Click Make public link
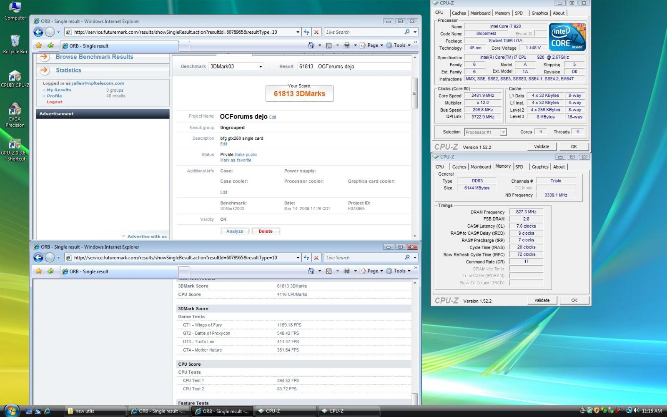Viewport: 667px width, 417px height. click(x=246, y=155)
